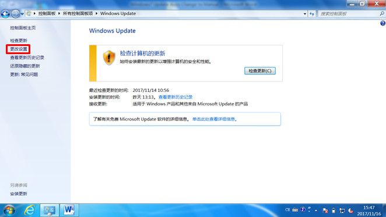Click 检查更新 link in the sidebar
The image size is (386, 217).
pos(19,40)
